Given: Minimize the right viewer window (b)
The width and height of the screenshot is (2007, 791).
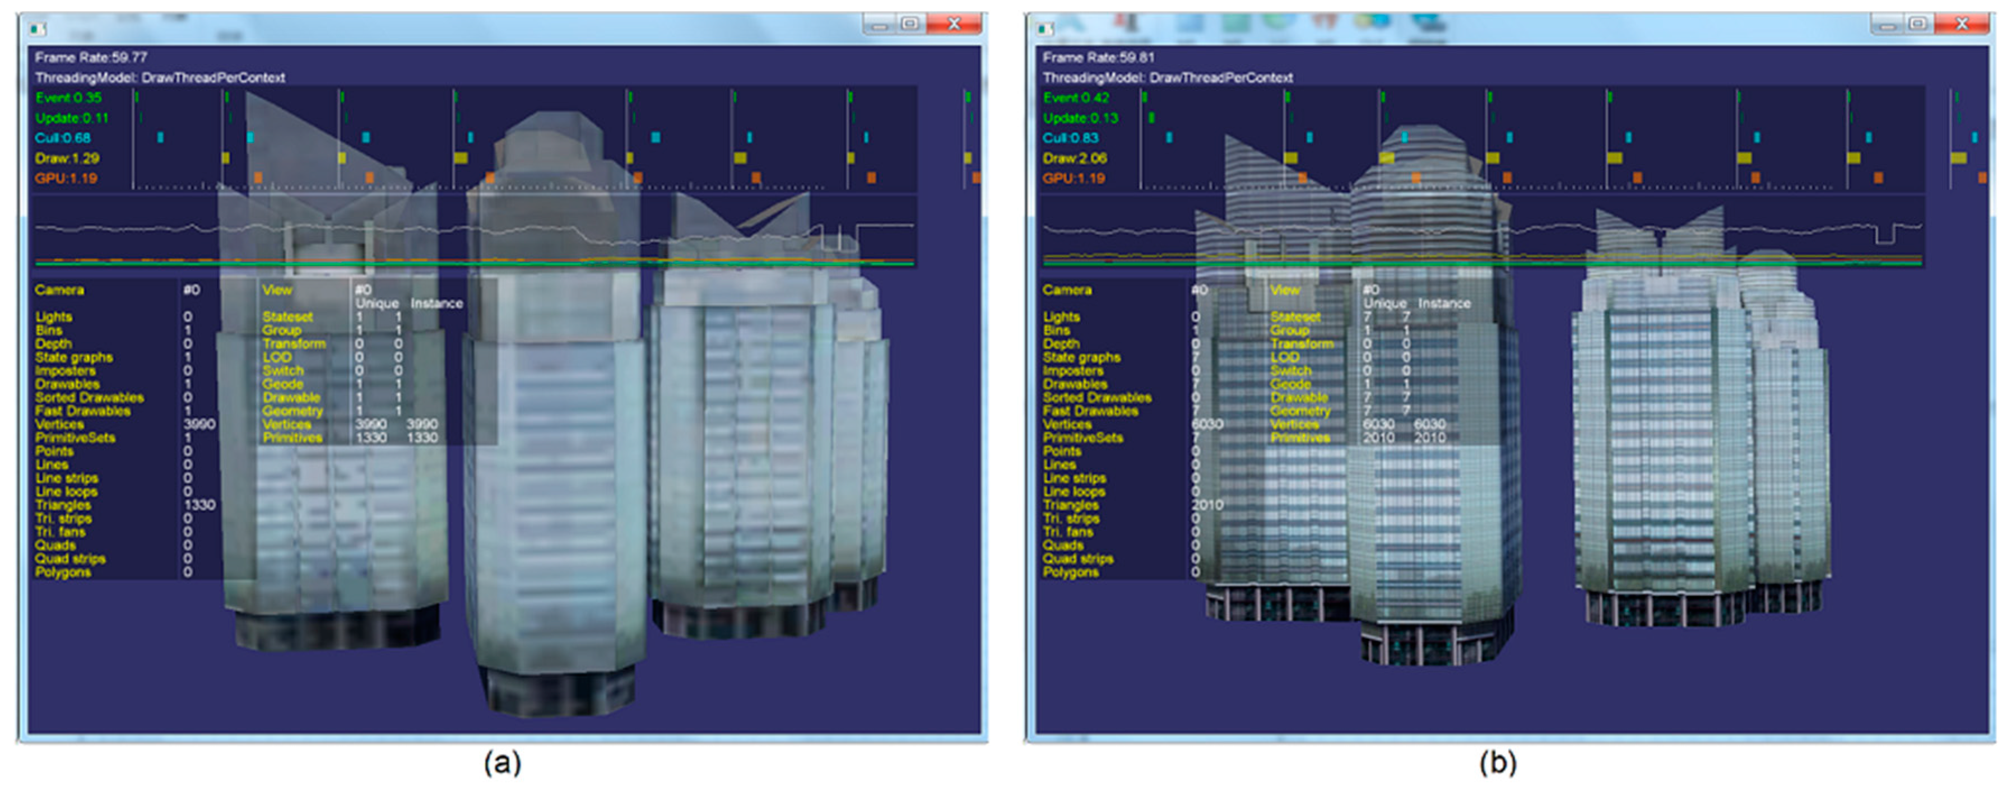Looking at the screenshot, I should point(1887,24).
